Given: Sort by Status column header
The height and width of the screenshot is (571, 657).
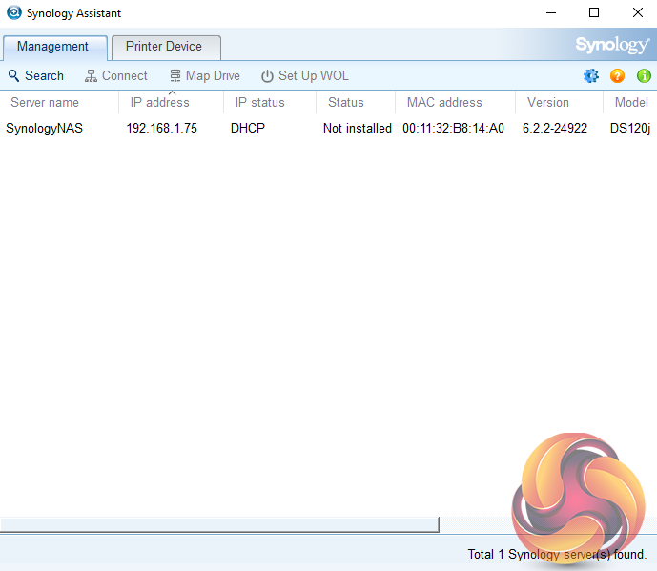Looking at the screenshot, I should [x=356, y=102].
